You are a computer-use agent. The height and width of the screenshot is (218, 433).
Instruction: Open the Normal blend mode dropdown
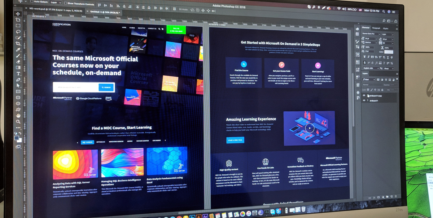tap(372, 85)
